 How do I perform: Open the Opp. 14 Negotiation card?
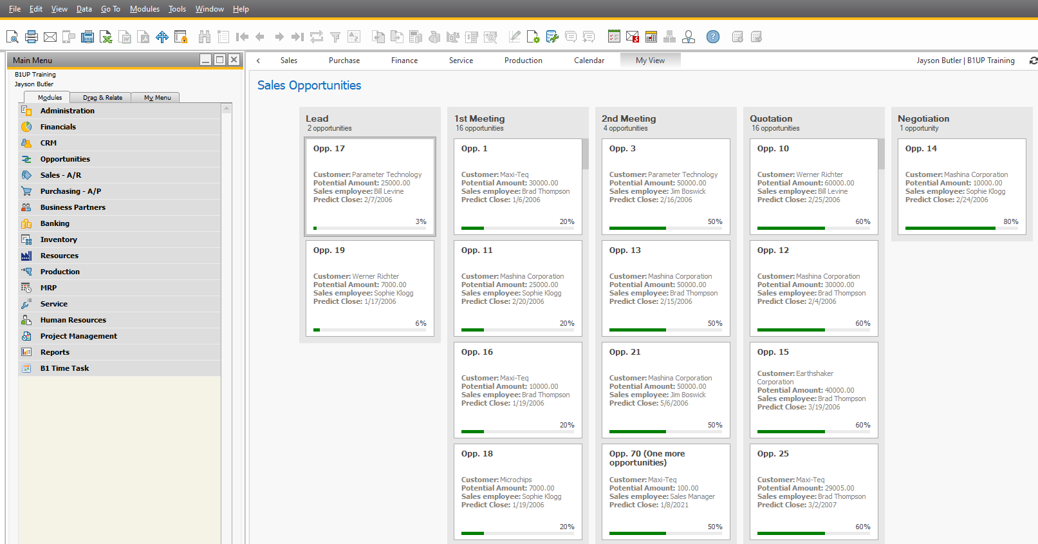tap(962, 187)
